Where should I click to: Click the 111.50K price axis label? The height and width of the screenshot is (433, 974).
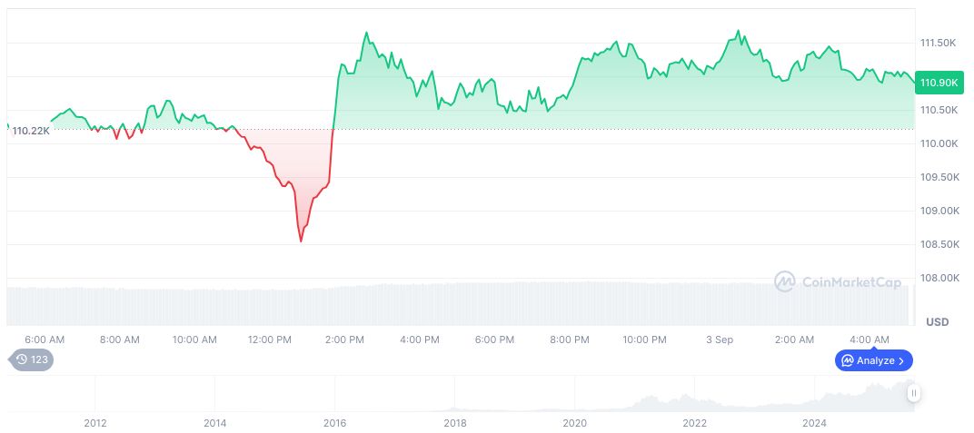[939, 43]
